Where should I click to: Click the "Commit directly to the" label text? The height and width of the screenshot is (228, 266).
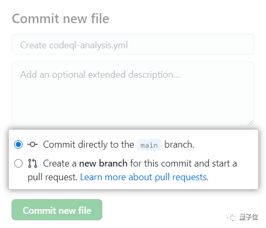coord(89,144)
